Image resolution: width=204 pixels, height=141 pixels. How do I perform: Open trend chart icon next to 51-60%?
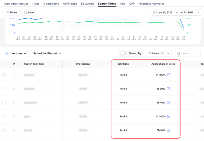click(x=169, y=130)
